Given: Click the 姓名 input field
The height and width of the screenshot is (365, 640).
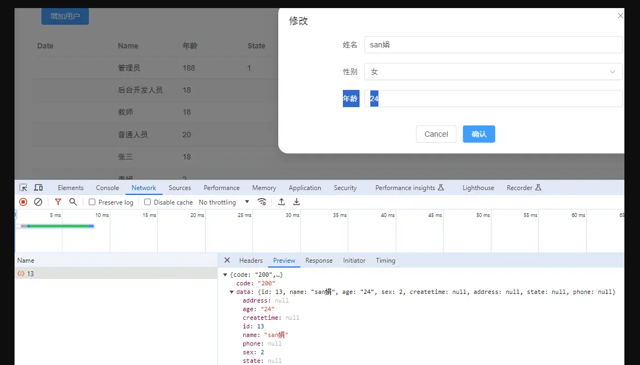Looking at the screenshot, I should click(493, 45).
